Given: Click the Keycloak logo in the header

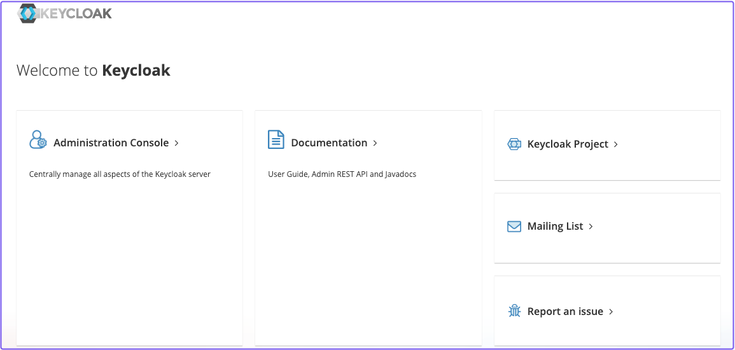Looking at the screenshot, I should tap(64, 13).
